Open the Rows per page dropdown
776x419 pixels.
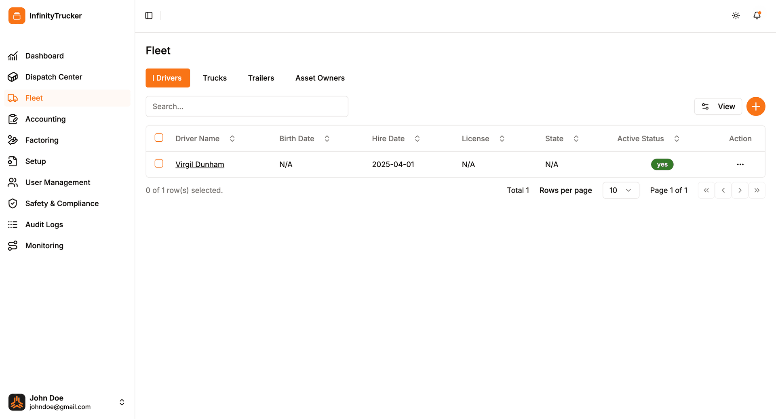click(x=621, y=190)
